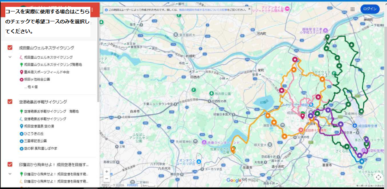Click the 成田赤十字病院 hospital icon
The image size is (387, 189).
coord(301,130)
